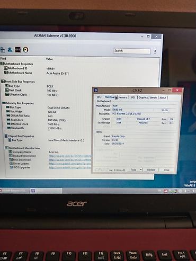Click the Validate button in CPU-Z
196x261 pixels.
pyautogui.click(x=151, y=170)
